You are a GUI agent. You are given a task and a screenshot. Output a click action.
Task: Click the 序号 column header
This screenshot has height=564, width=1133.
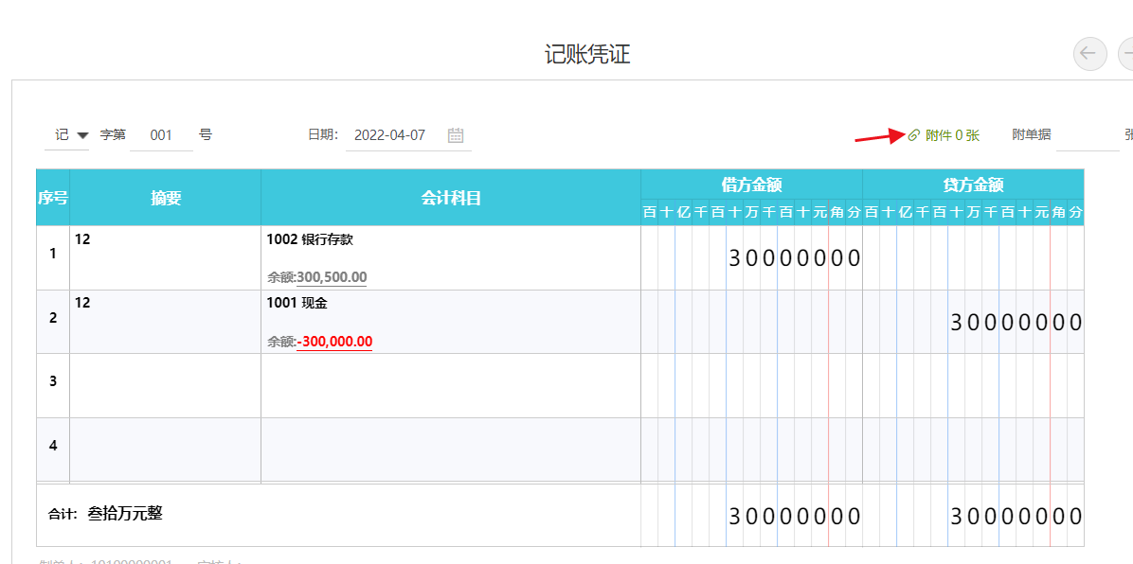(x=53, y=198)
